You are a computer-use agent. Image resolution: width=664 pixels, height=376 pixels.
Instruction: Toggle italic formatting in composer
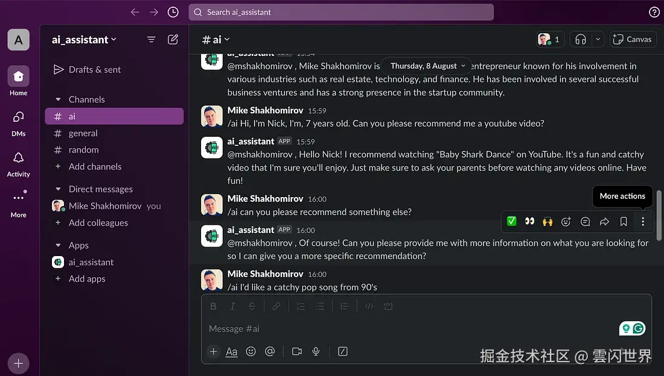pos(232,306)
